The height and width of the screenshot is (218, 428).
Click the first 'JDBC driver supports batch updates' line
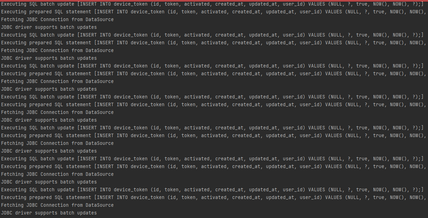(49, 27)
